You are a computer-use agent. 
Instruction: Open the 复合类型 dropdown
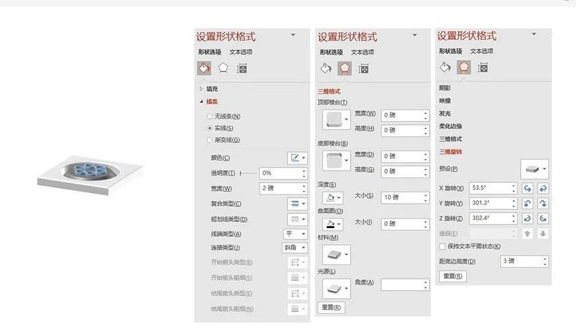[x=297, y=204]
